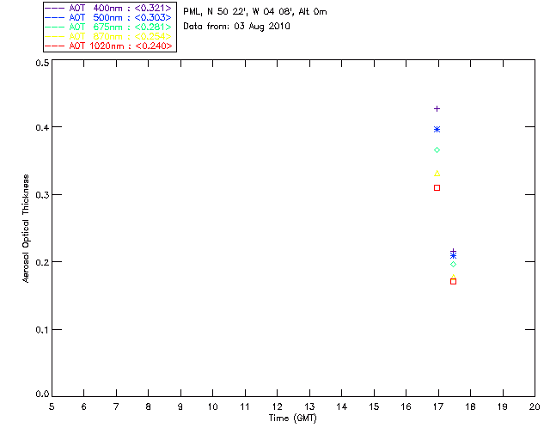
Task: Click the red square data marker
Action: click(x=453, y=281)
